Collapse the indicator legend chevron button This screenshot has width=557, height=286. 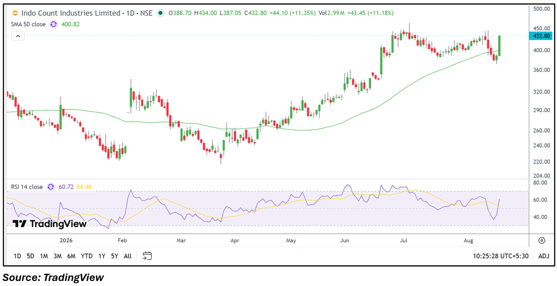pos(18,36)
